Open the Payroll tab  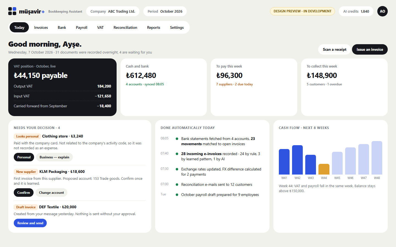[x=82, y=27]
